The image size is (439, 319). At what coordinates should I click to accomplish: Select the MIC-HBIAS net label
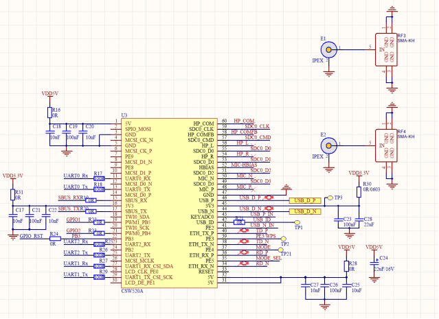click(x=244, y=165)
